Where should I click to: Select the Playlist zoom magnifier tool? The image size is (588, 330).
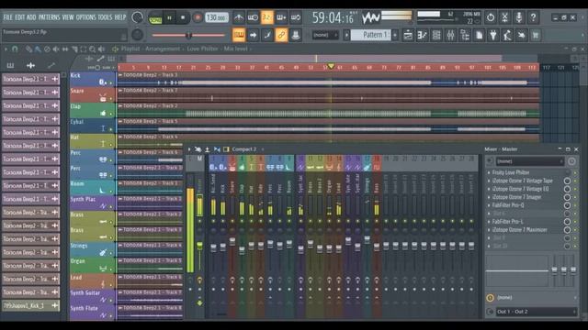pos(92,49)
